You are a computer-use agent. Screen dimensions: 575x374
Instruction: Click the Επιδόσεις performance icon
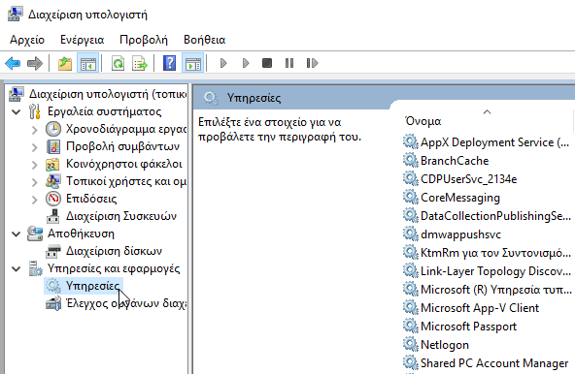(53, 199)
